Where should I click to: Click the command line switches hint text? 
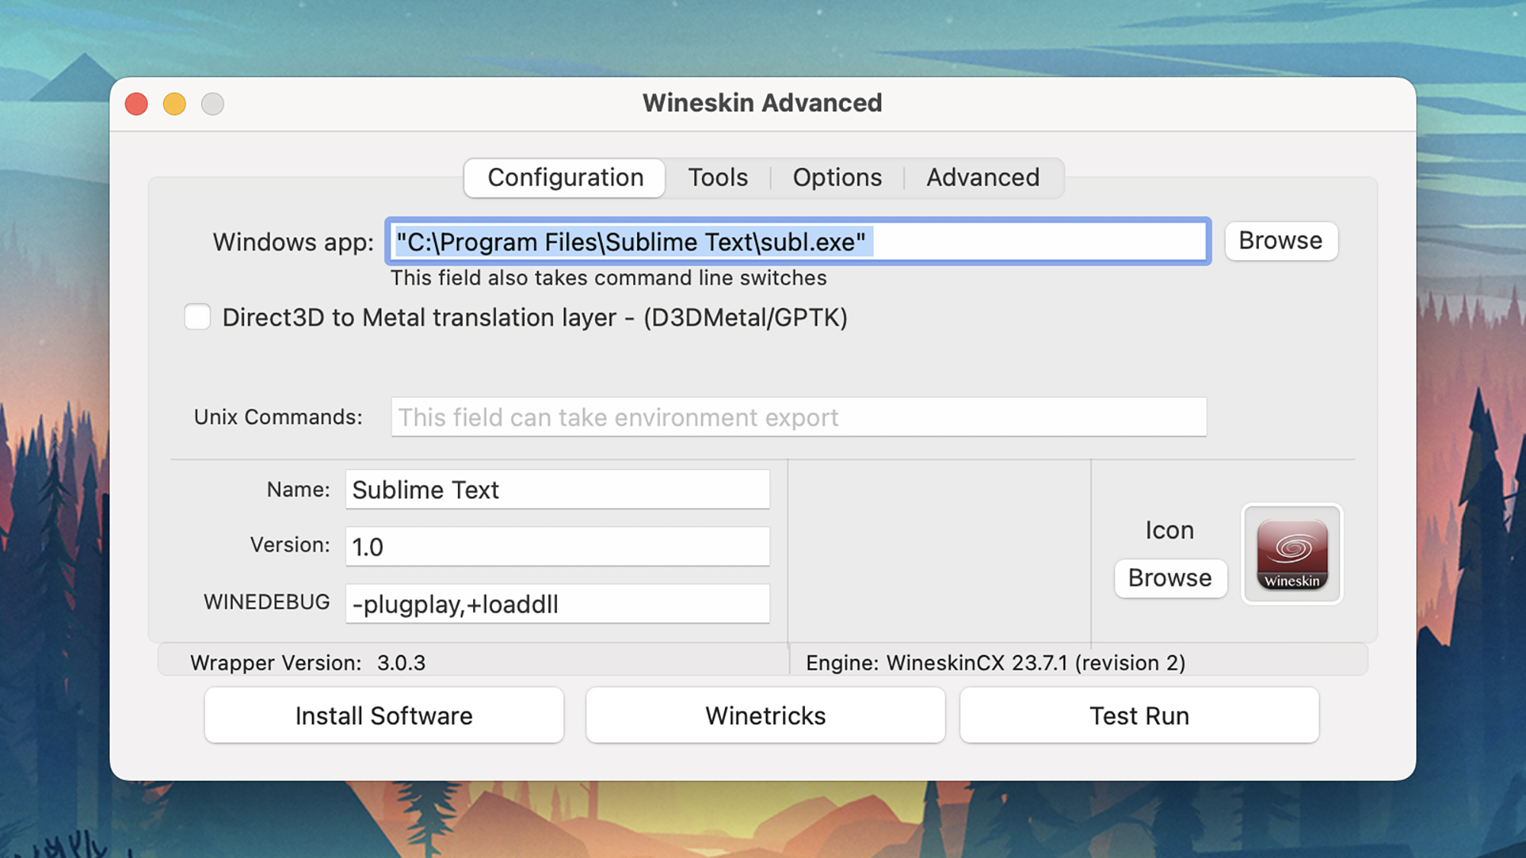click(x=608, y=278)
